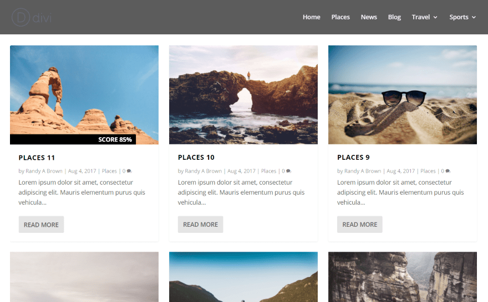Open the PLACES 10 post title

click(x=196, y=158)
